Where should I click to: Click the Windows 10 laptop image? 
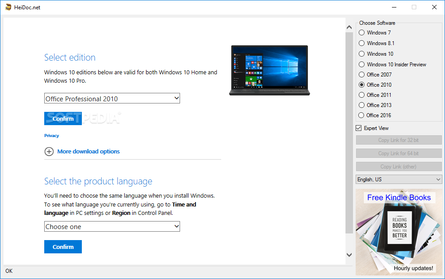(x=270, y=70)
